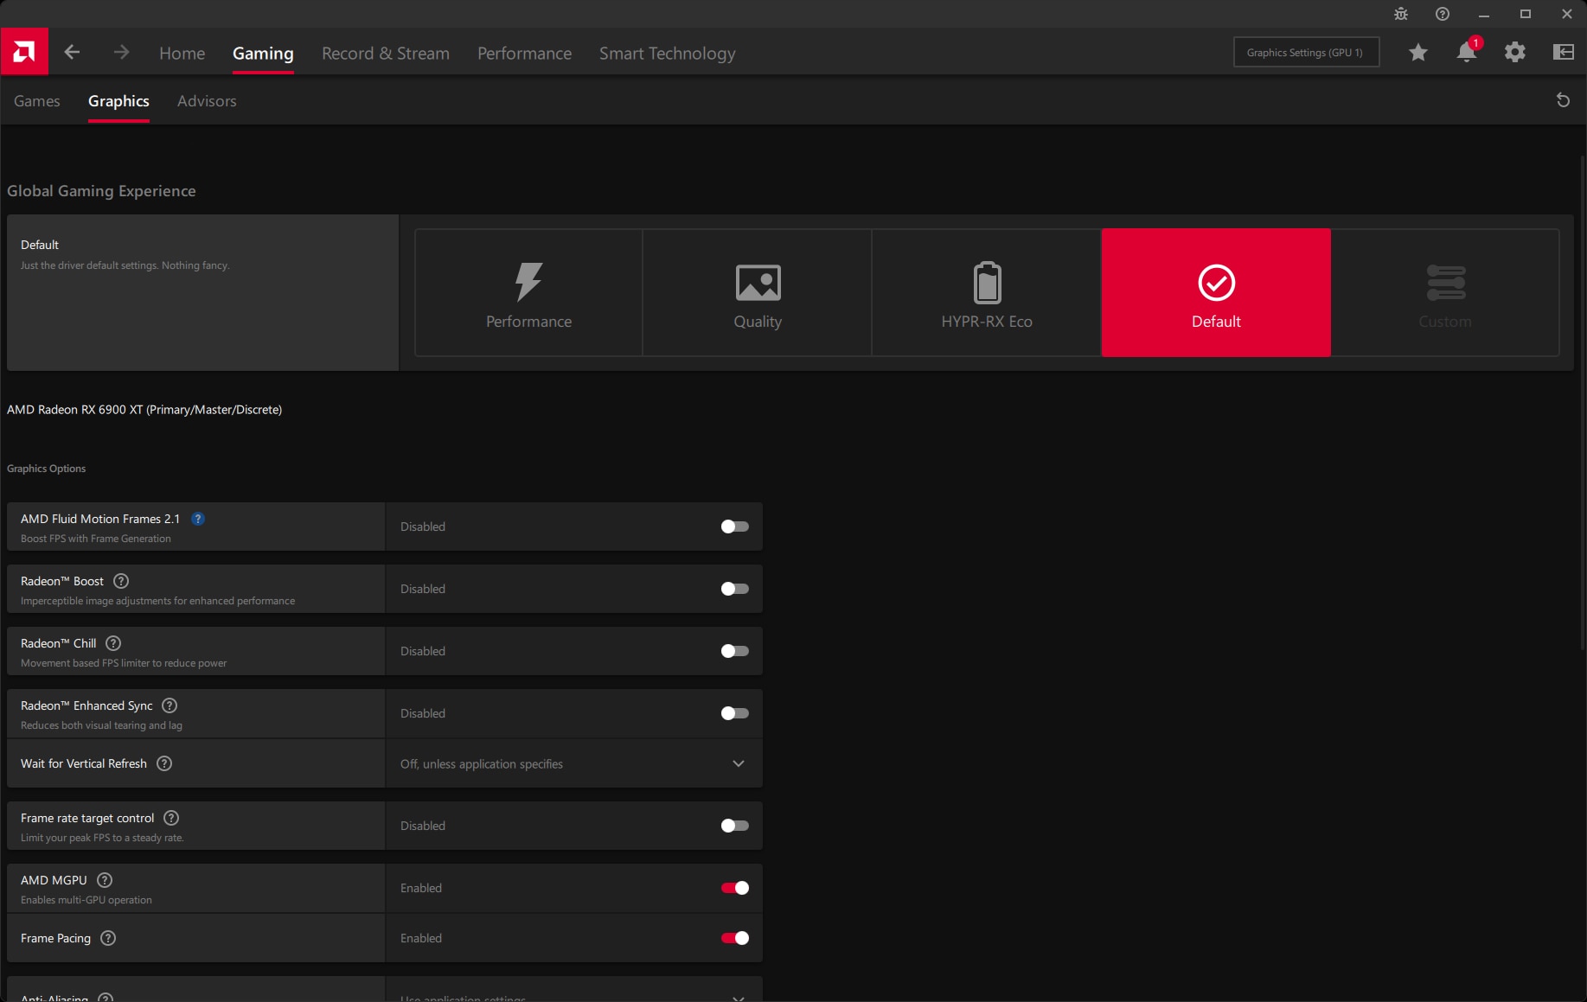Screen dimensions: 1587x1002
Task: Select the Quality image profile
Action: coord(758,292)
